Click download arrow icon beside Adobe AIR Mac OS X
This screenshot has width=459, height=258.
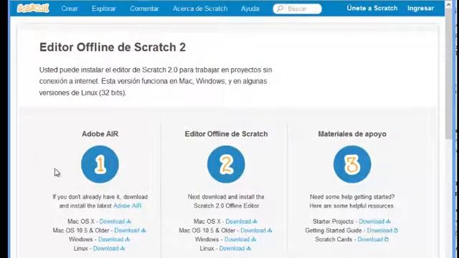point(128,221)
